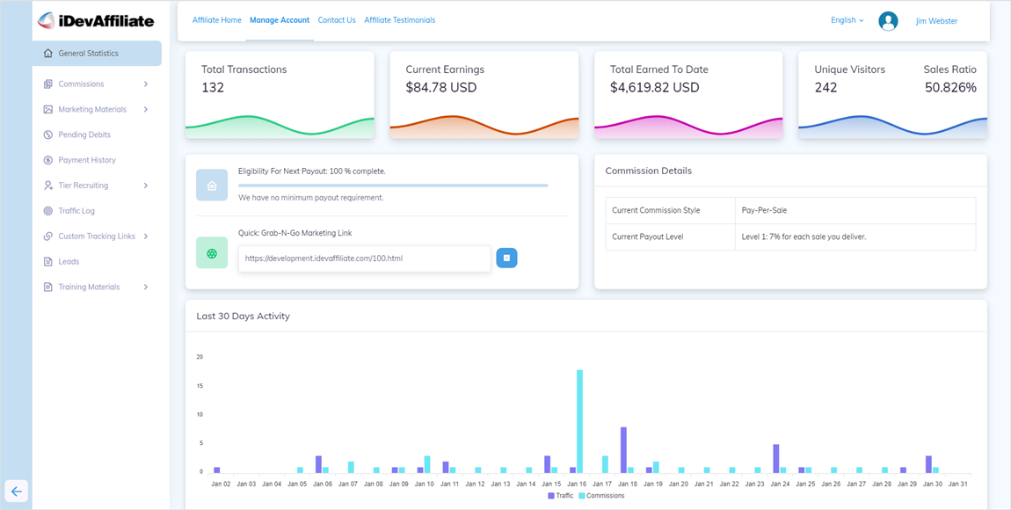
Task: Open the Contact Us tab
Action: click(x=337, y=20)
